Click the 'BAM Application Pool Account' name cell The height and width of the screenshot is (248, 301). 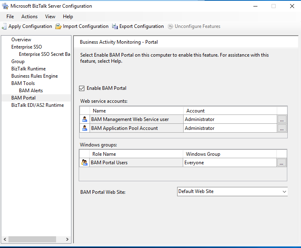[x=136, y=128]
